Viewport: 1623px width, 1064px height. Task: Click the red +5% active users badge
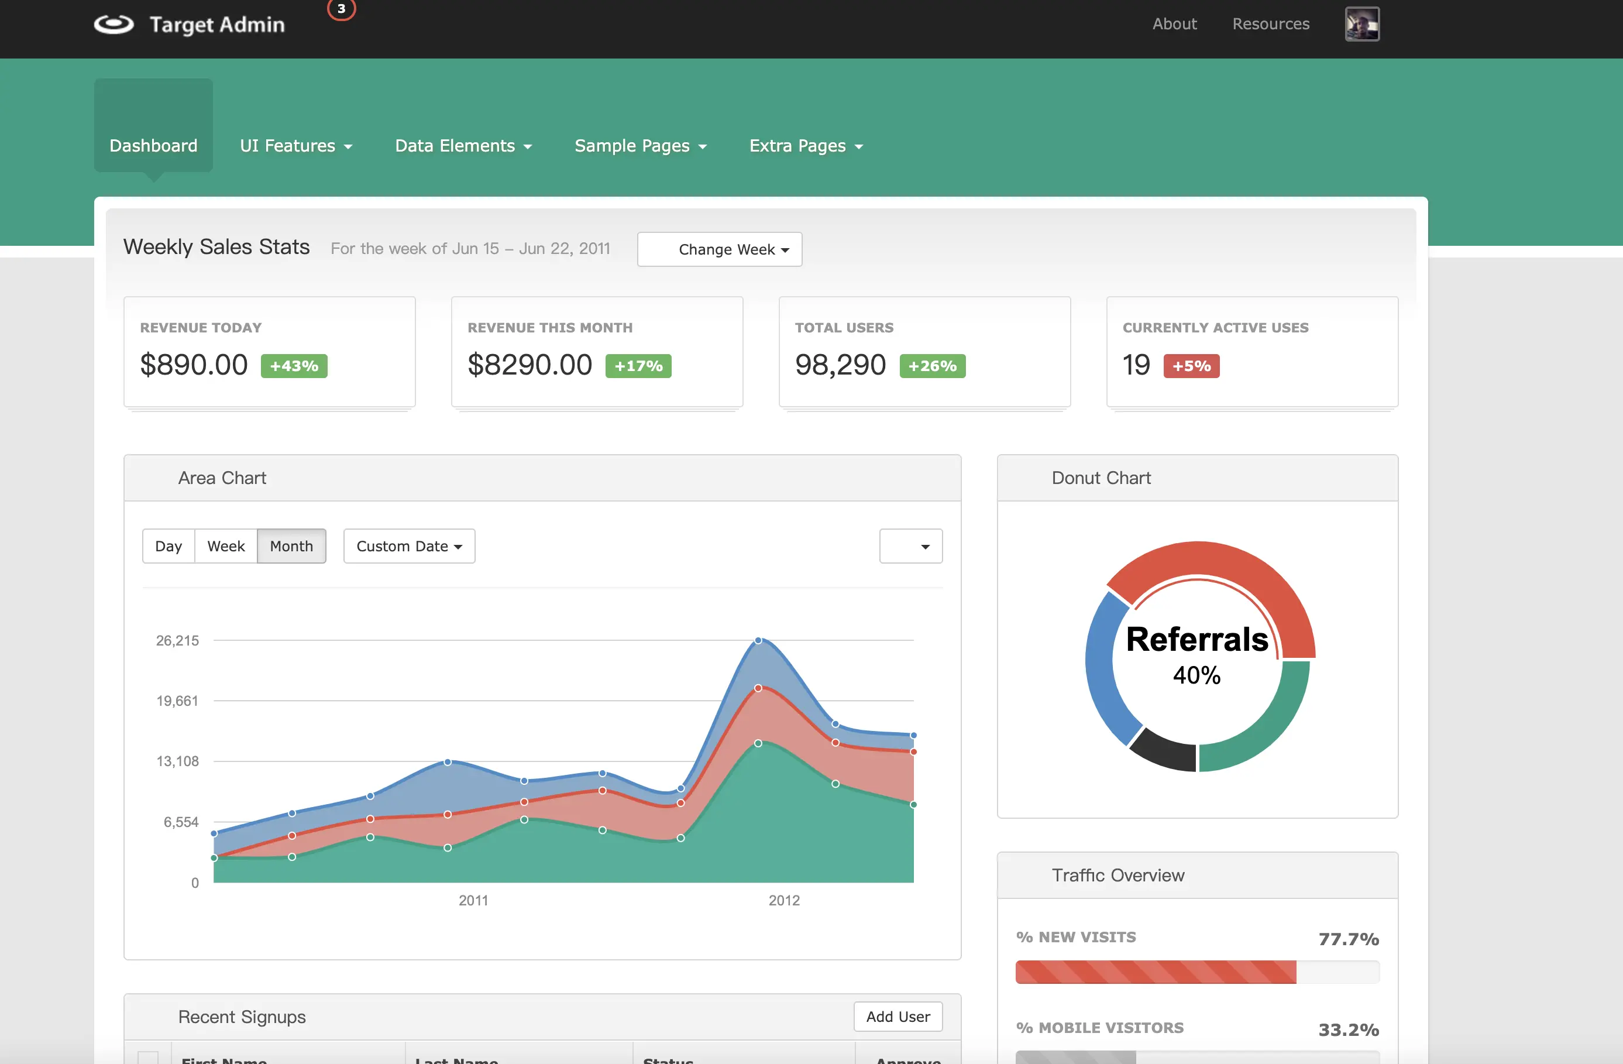(1191, 366)
